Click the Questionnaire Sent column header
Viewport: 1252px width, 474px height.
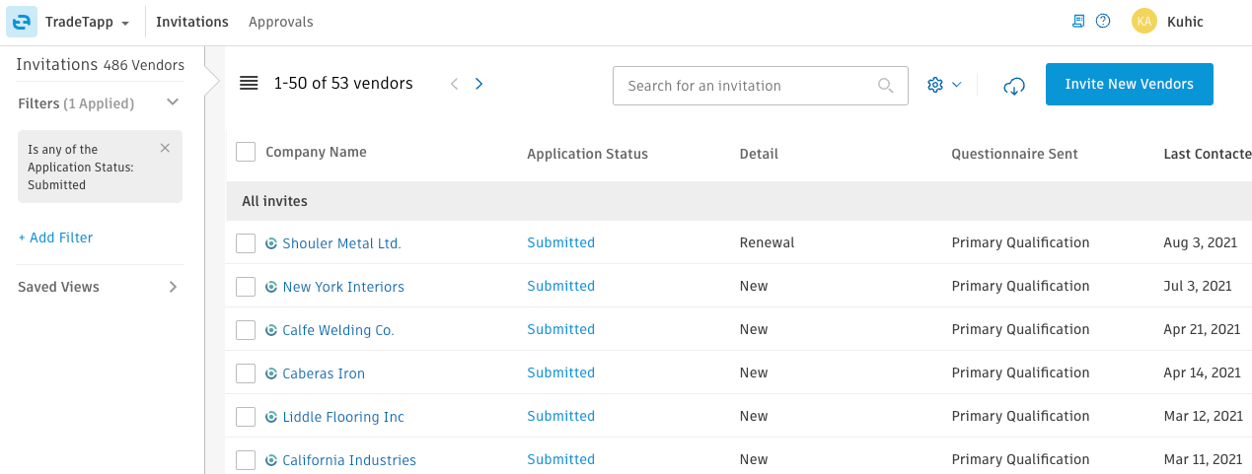[x=1014, y=154]
